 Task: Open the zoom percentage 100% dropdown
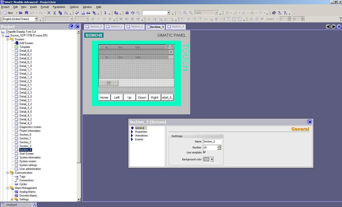click(x=216, y=13)
